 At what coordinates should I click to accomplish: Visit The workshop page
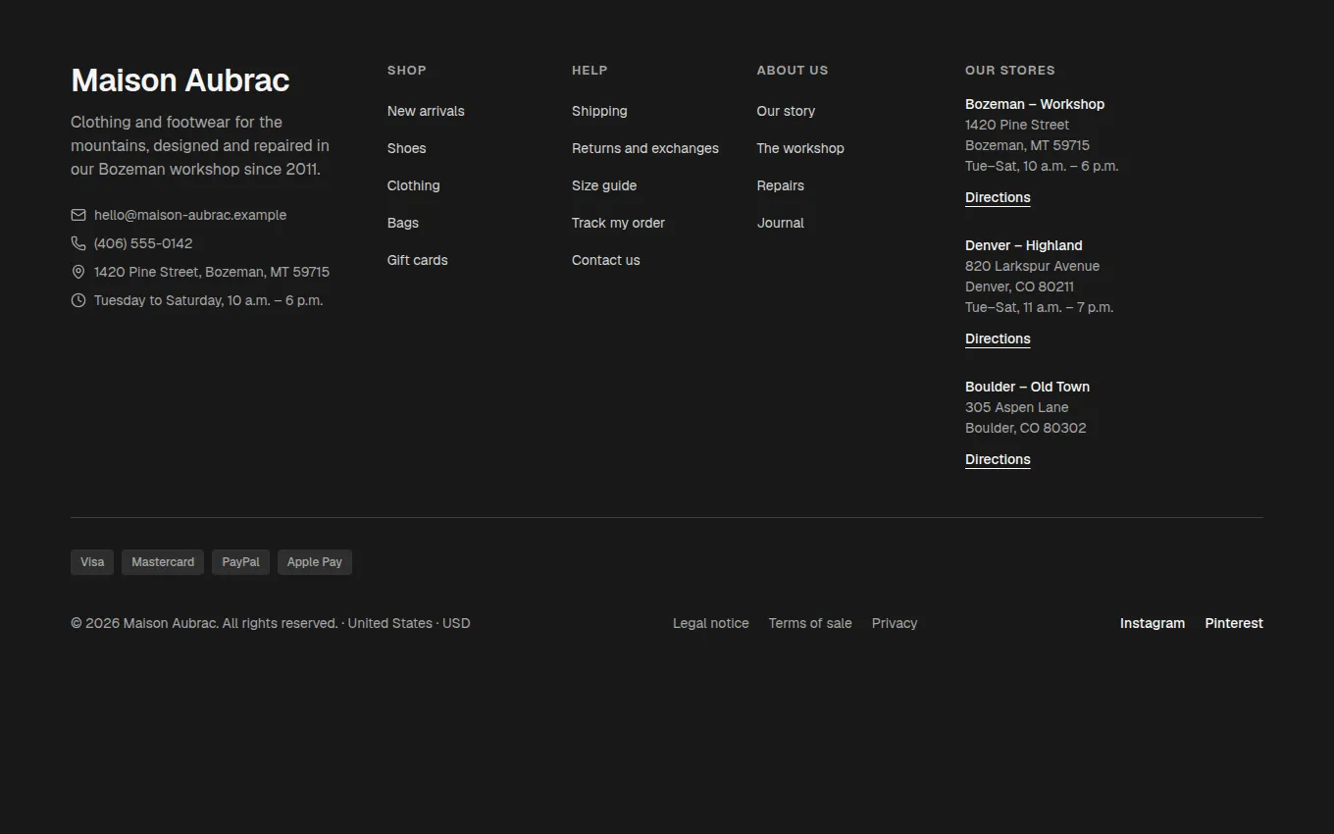[x=800, y=148]
